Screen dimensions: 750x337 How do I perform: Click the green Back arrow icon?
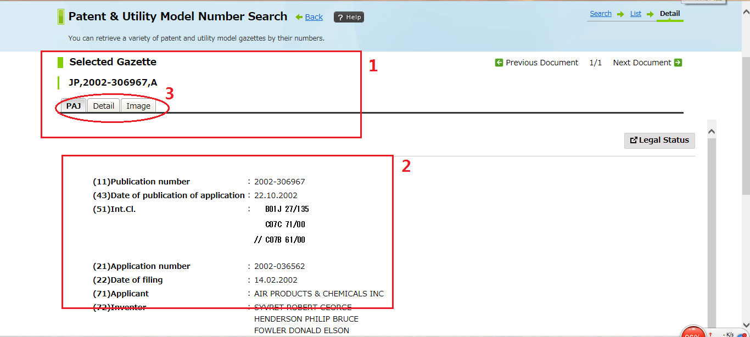[299, 17]
